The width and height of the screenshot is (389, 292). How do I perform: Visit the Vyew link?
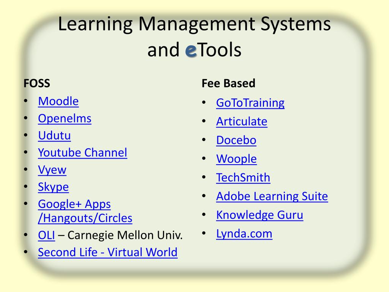[x=52, y=170]
